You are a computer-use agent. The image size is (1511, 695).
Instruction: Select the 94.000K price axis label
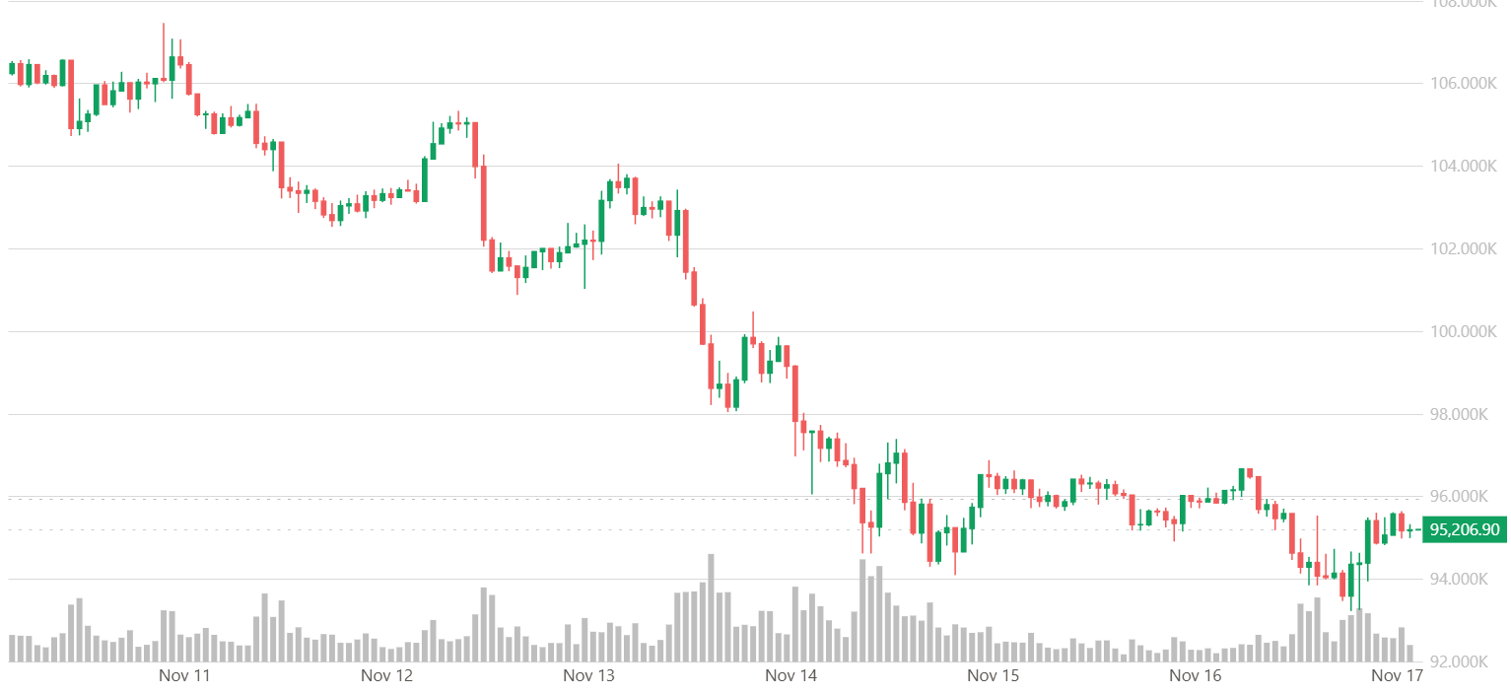(x=1464, y=579)
